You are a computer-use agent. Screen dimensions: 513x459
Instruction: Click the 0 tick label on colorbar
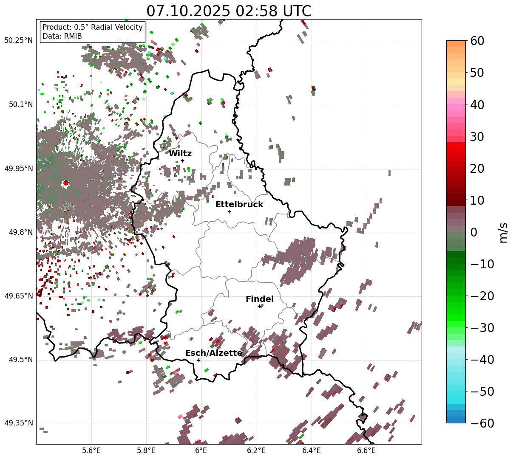pos(474,232)
